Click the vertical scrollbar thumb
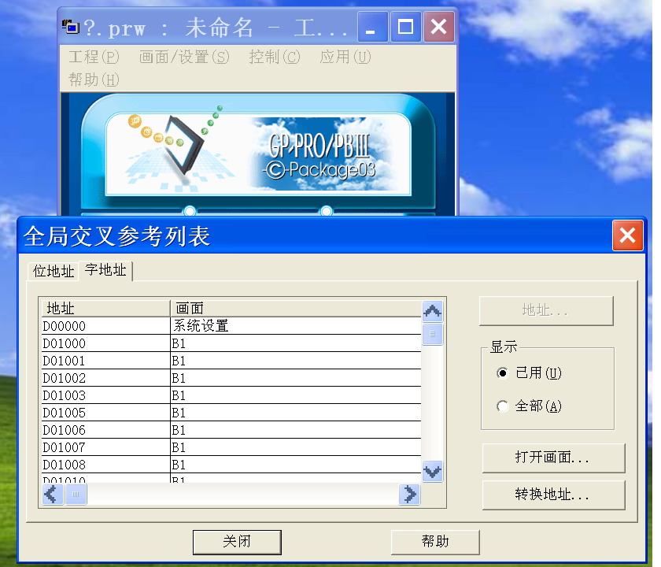Image resolution: width=661 pixels, height=567 pixels. click(x=432, y=334)
